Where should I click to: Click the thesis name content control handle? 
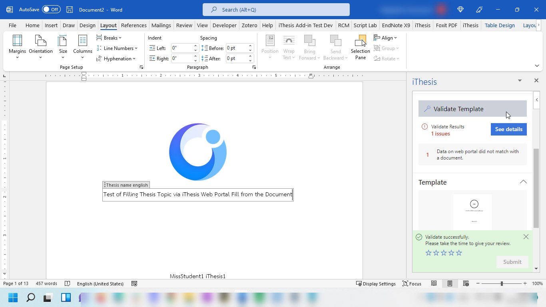coord(105,185)
